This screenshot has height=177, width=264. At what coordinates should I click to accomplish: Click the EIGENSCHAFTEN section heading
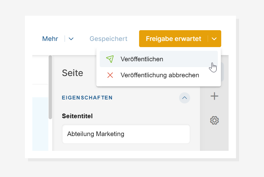(x=87, y=98)
